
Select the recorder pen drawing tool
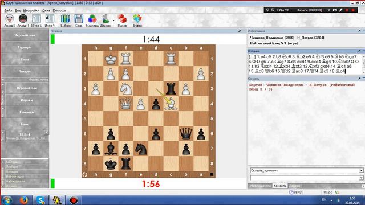(341, 10)
